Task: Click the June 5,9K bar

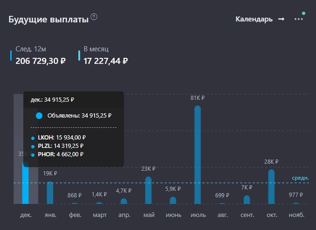Action: coord(173,200)
